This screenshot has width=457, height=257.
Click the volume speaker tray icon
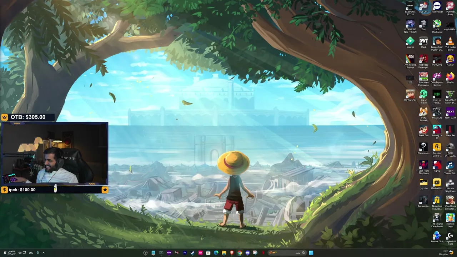tap(20, 253)
